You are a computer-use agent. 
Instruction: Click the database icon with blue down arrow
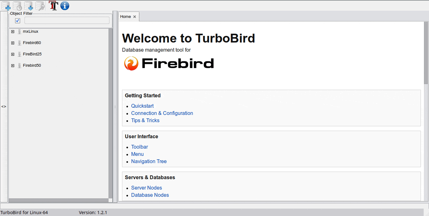[29, 6]
